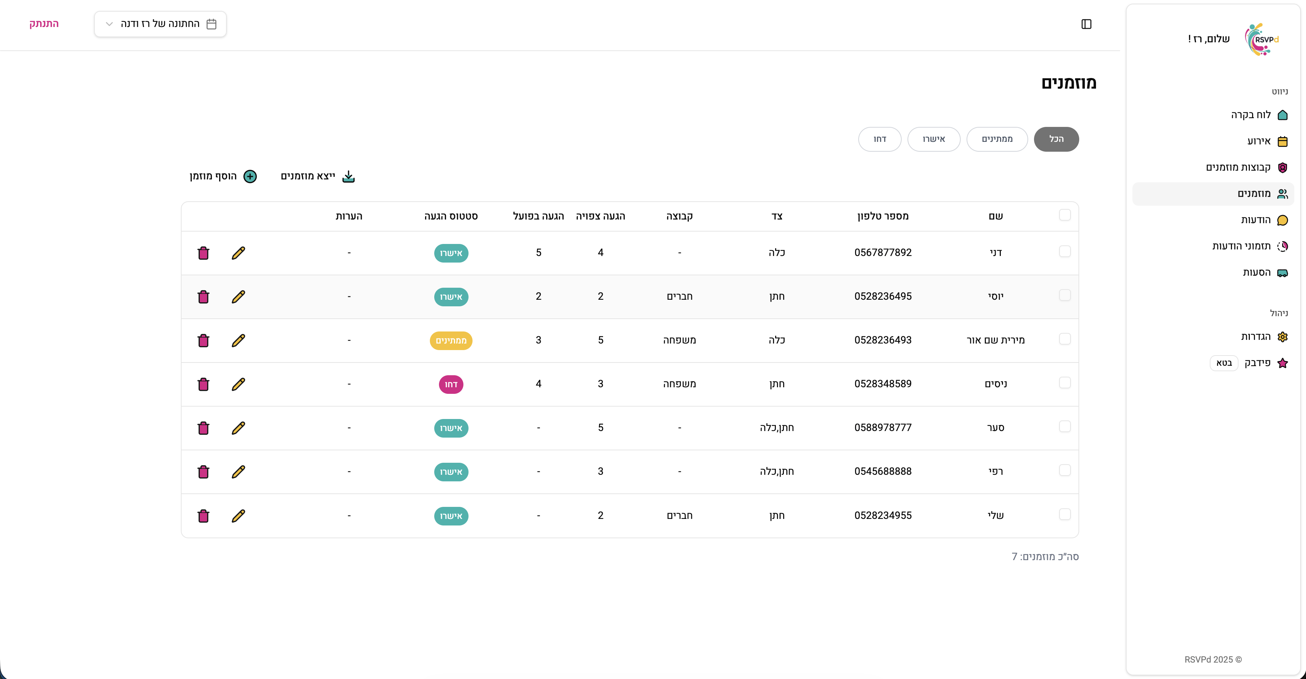Click the export guests download icon
Viewport: 1306px width, 679px height.
[348, 176]
